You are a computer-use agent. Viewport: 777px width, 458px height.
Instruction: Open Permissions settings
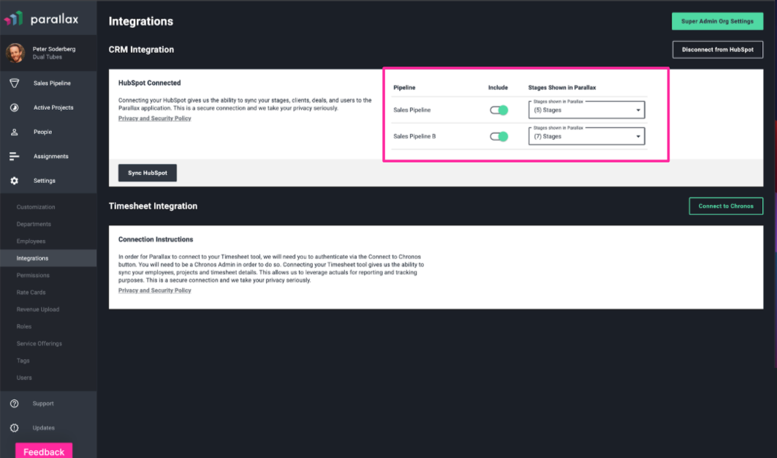click(33, 275)
